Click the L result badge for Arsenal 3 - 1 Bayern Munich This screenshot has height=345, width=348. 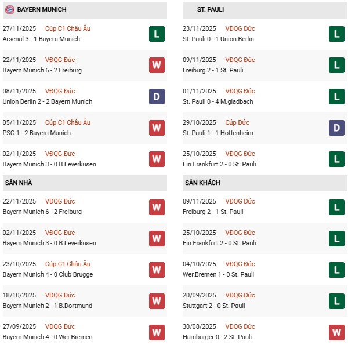point(157,34)
